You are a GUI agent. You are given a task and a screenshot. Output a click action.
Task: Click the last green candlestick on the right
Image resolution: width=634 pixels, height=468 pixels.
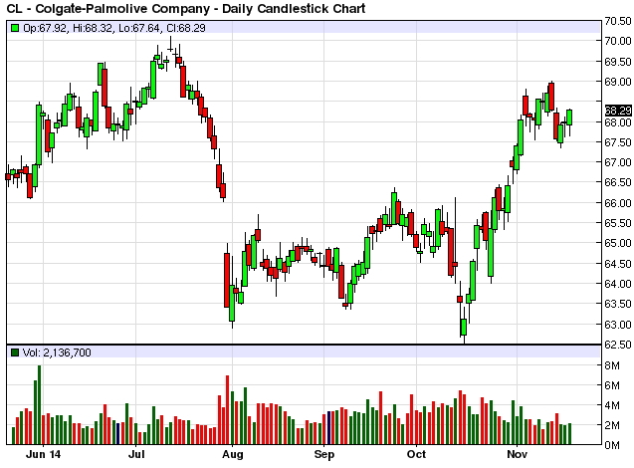tap(569, 117)
